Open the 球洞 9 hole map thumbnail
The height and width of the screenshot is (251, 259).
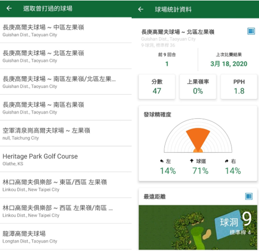pyautogui.click(x=198, y=227)
